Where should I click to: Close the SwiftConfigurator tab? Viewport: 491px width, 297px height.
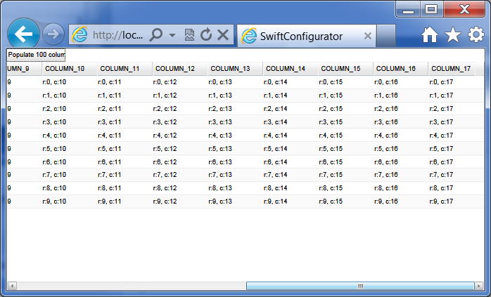[x=368, y=36]
